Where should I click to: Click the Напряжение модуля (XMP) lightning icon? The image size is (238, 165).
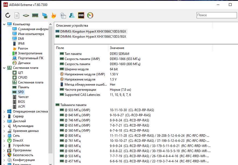62,74
